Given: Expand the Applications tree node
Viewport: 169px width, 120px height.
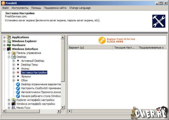Looking at the screenshot, I should coord(4,37).
